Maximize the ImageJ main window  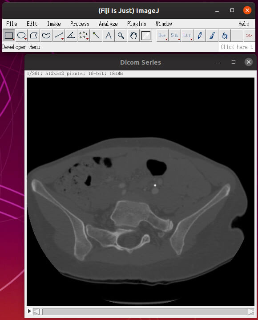click(x=232, y=10)
